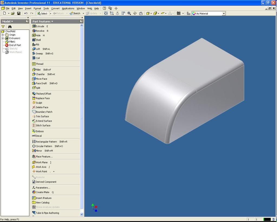Open the As Material color style dropdown

(224, 13)
